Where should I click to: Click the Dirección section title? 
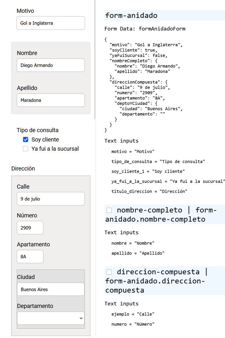click(x=23, y=168)
